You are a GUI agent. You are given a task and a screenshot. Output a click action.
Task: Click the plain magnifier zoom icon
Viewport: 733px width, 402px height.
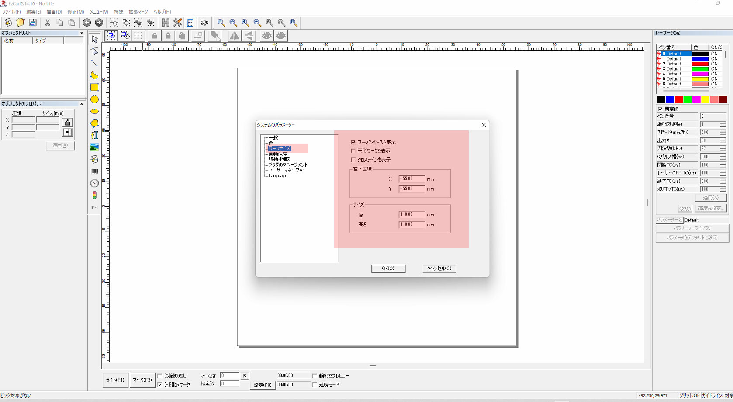pyautogui.click(x=221, y=23)
